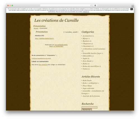140x119 pixels.
Task: Open the Jupes category
Action: tap(85, 59)
